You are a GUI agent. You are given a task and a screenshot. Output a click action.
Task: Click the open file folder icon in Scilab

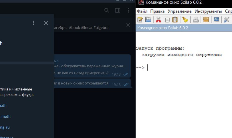click(148, 19)
